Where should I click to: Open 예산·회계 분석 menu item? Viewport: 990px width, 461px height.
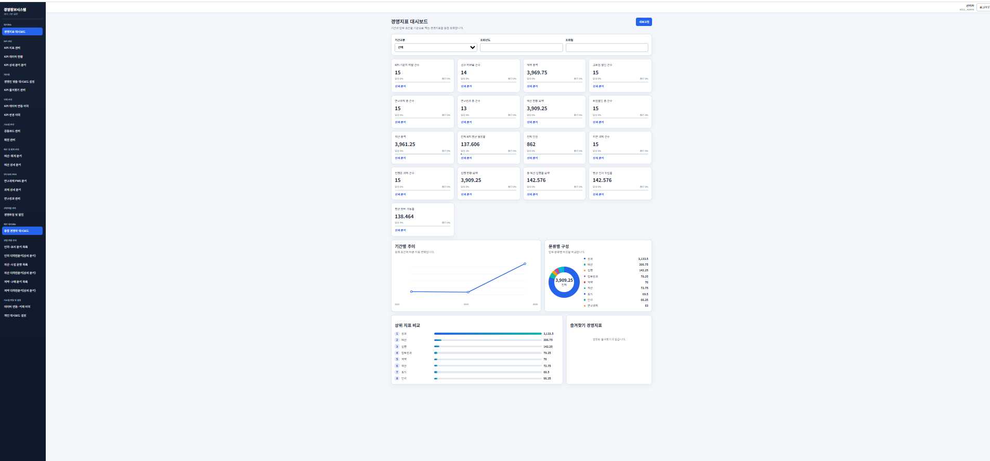(x=22, y=156)
